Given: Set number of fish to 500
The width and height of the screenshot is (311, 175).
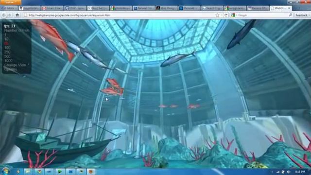Looking at the screenshot, I should (7, 56).
